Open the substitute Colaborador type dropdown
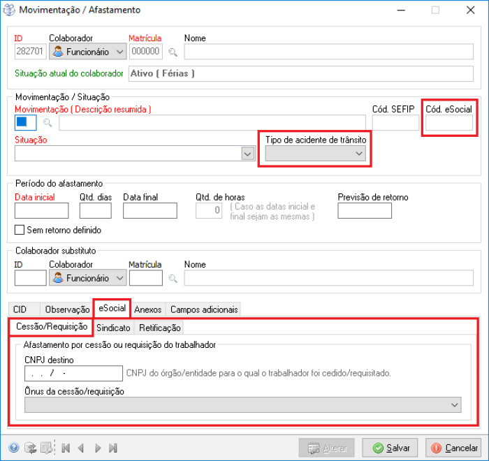This screenshot has height=461, width=489. (x=119, y=278)
